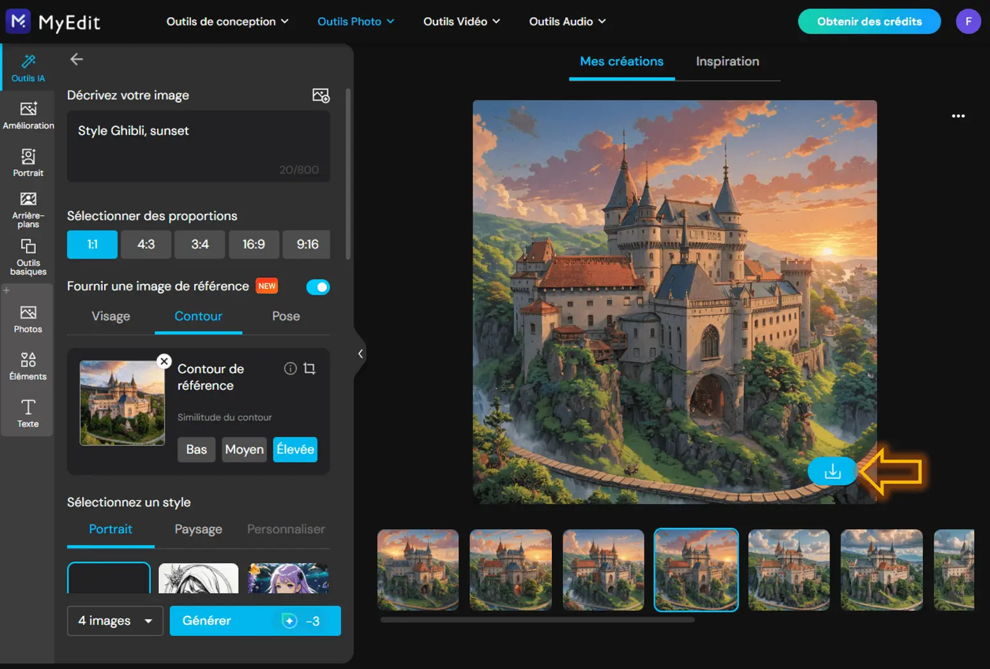Switch to the Pose tab
The height and width of the screenshot is (669, 990).
pos(286,317)
